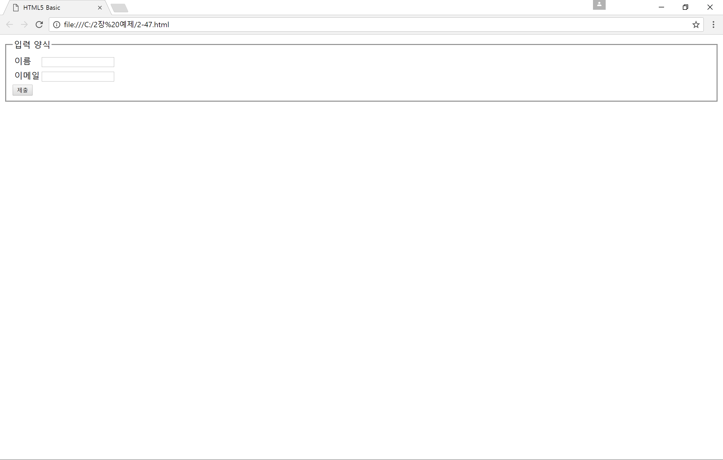This screenshot has height=460, width=723.
Task: Focus the 이메일 input field
Action: 78,76
